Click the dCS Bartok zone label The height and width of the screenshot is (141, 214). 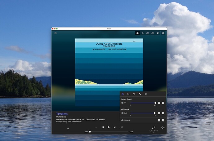(125, 109)
